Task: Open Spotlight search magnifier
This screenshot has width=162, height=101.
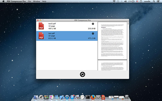Action: pos(154,1)
